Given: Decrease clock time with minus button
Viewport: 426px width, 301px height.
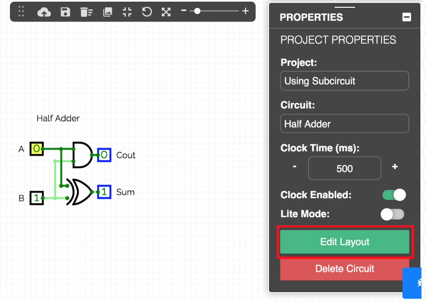Looking at the screenshot, I should click(x=294, y=167).
